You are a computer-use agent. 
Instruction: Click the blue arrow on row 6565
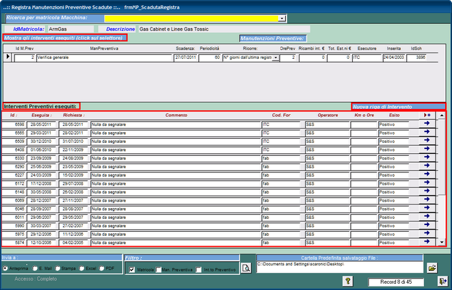pos(427,132)
